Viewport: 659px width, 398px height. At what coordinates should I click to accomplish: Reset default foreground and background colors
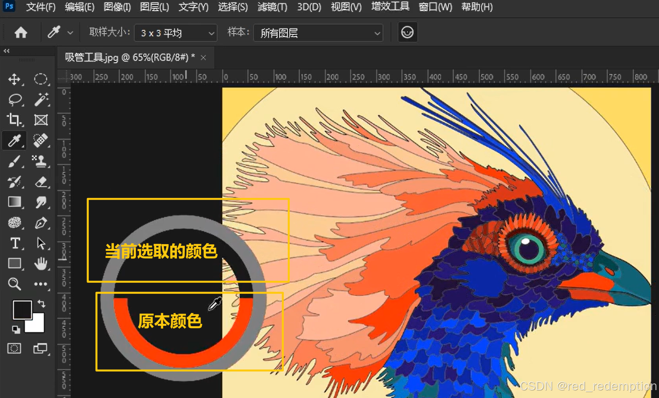16,329
